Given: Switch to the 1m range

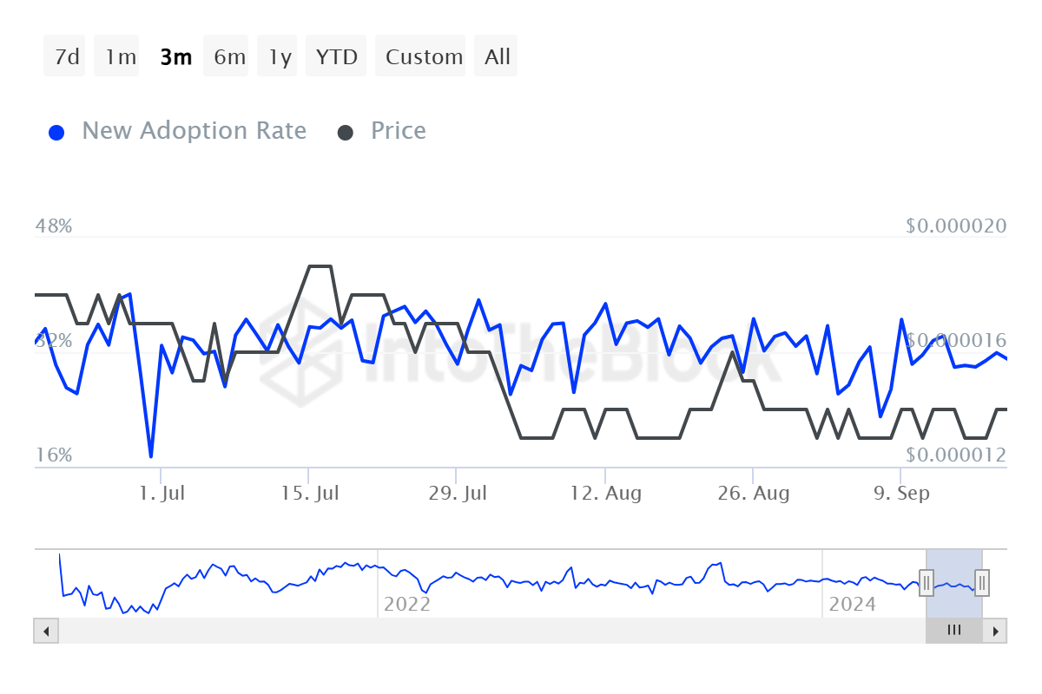Looking at the screenshot, I should (121, 57).
